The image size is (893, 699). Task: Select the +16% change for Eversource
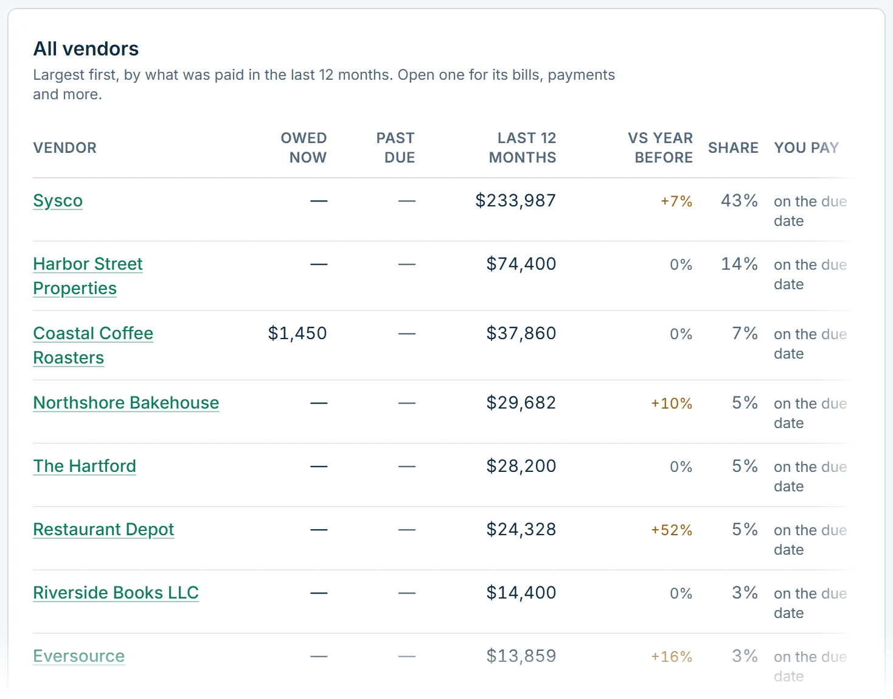(672, 657)
